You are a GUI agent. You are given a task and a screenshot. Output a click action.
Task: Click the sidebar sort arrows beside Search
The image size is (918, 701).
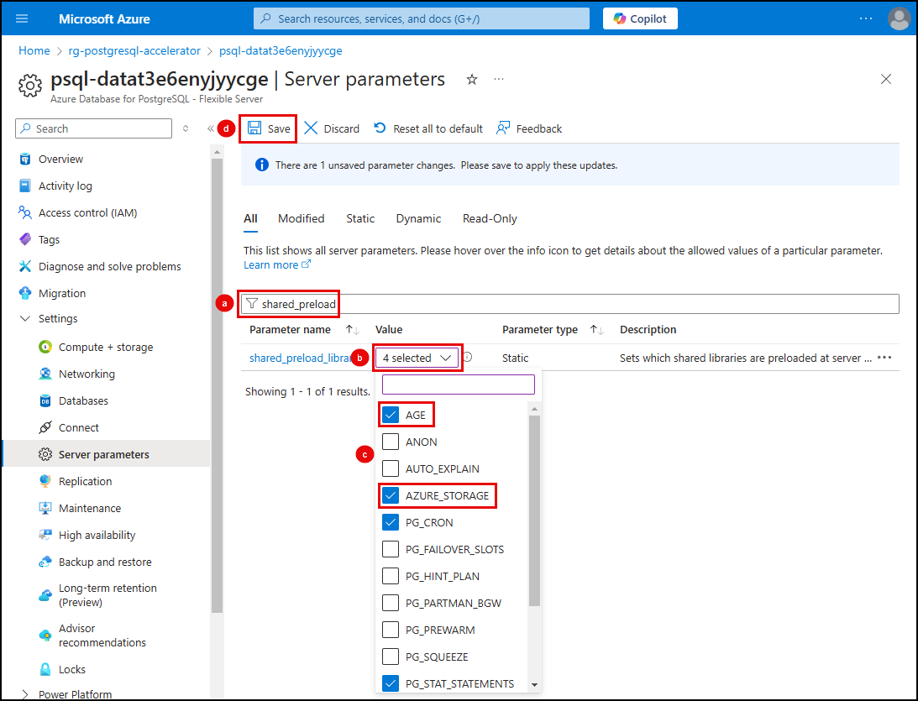186,128
